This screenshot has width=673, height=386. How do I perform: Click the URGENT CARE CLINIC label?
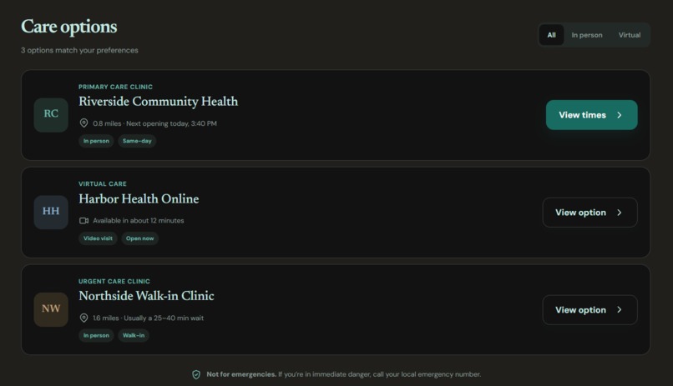(x=114, y=282)
